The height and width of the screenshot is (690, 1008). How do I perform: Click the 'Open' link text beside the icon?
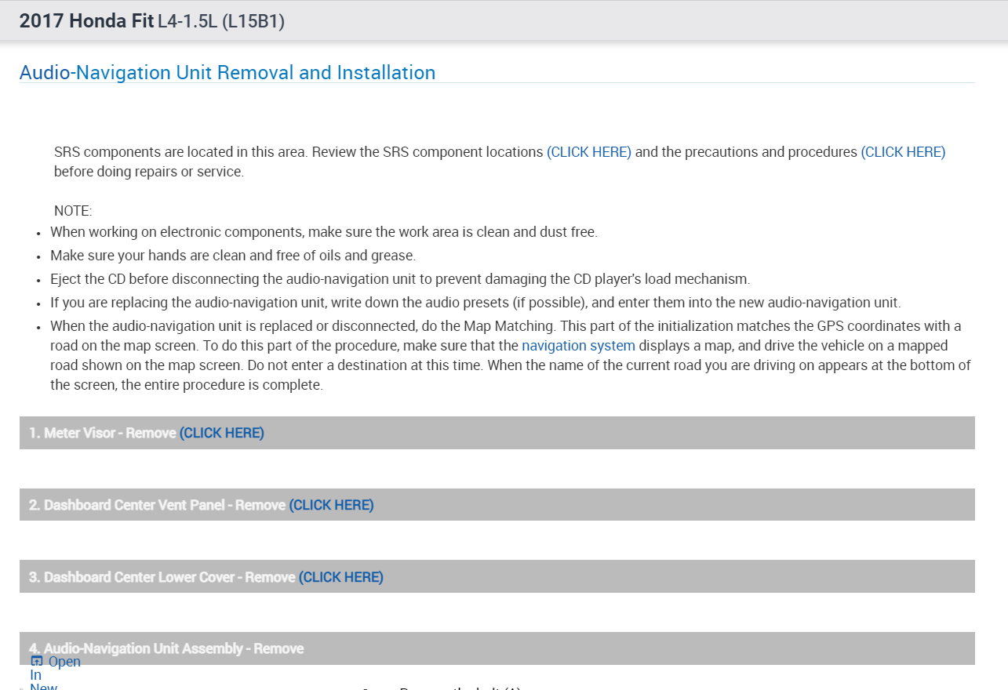click(x=64, y=662)
